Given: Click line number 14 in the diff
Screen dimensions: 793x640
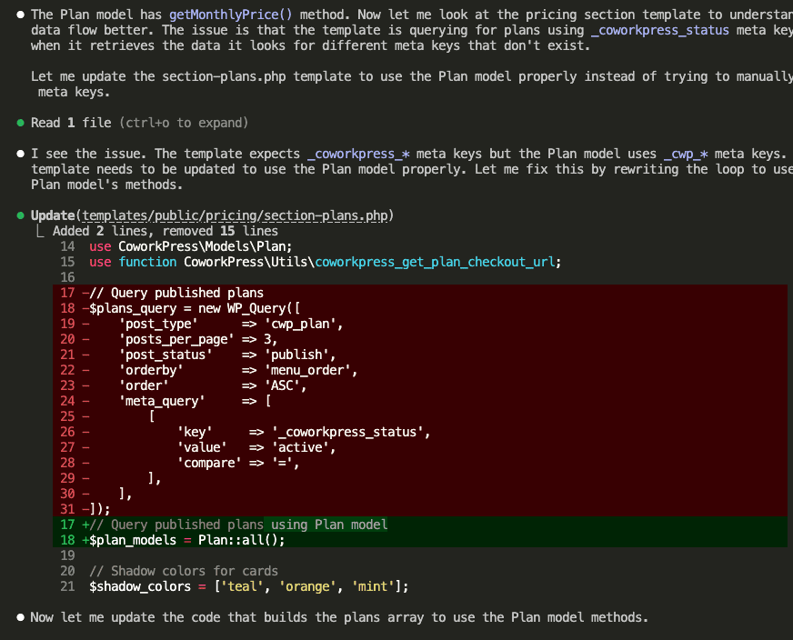Looking at the screenshot, I should tap(67, 246).
